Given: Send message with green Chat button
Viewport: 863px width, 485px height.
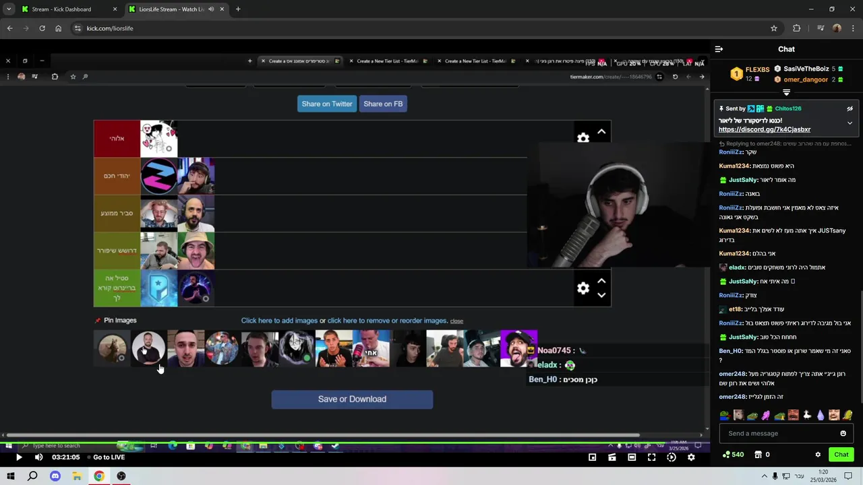Looking at the screenshot, I should coord(841,455).
